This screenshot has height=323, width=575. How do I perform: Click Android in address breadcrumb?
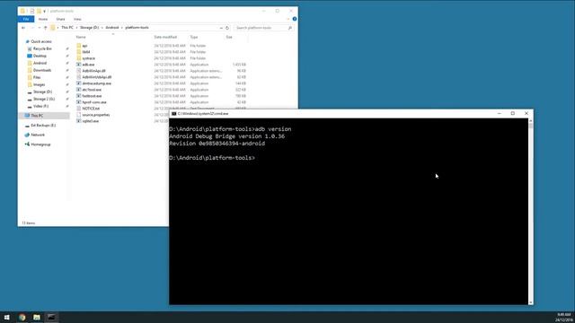point(112,28)
